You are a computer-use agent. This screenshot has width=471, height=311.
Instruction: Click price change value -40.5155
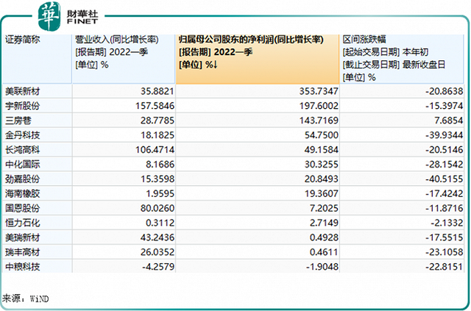(445, 179)
